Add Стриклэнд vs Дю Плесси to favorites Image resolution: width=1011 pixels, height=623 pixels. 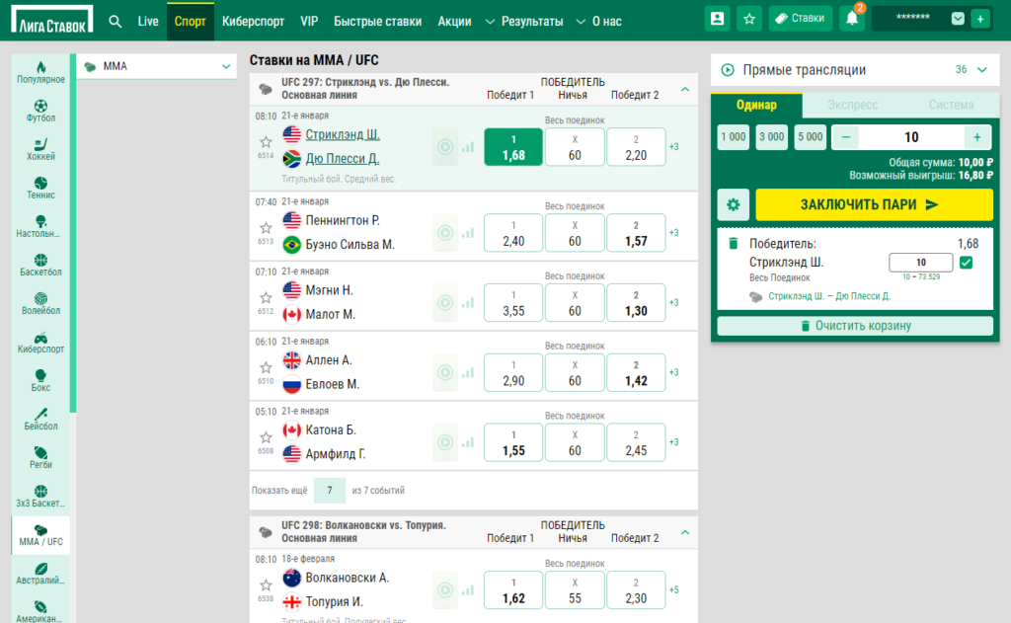coord(266,142)
